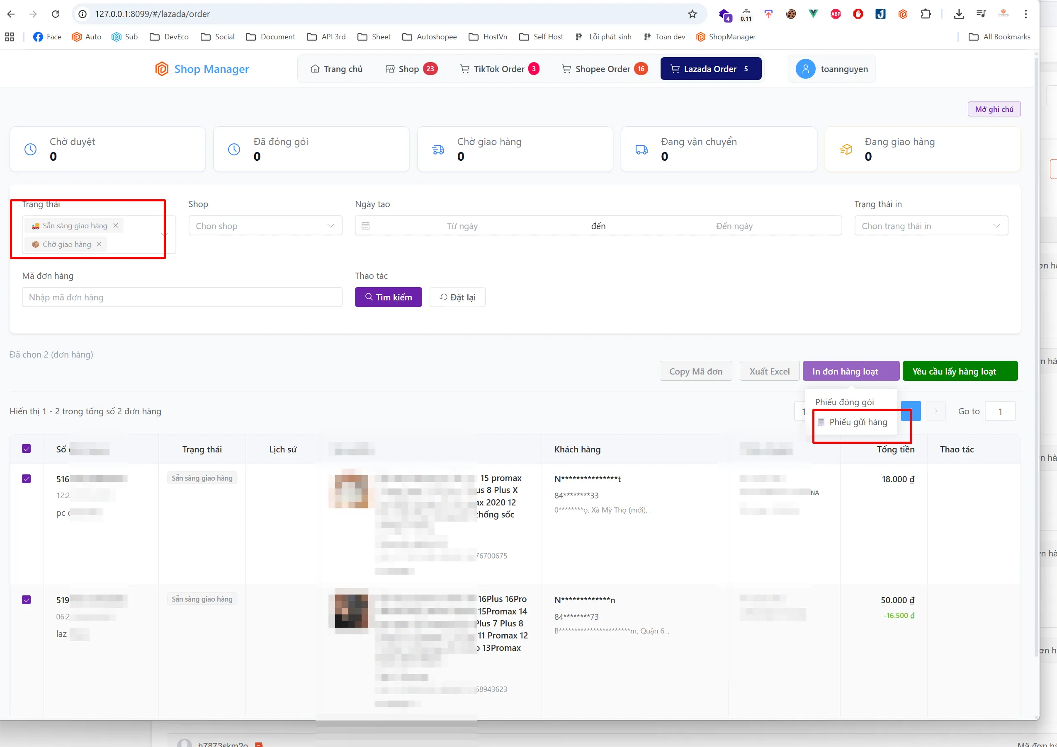1057x747 pixels.
Task: Open the DevEco bookmark folder
Action: coord(169,37)
